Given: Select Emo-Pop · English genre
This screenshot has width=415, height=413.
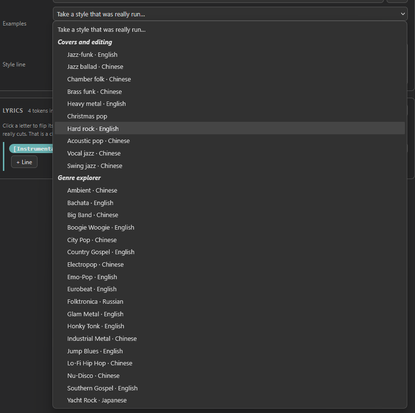Looking at the screenshot, I should 230,277.
